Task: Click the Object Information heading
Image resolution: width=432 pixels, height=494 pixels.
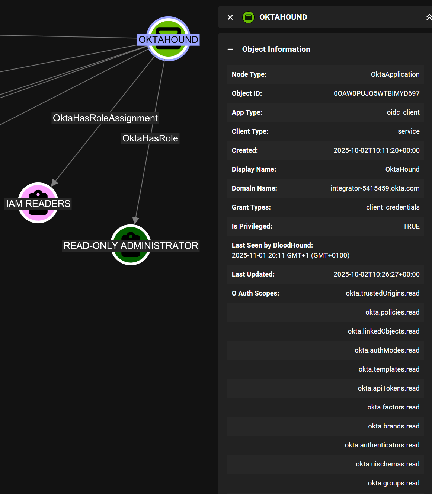Action: click(x=276, y=49)
